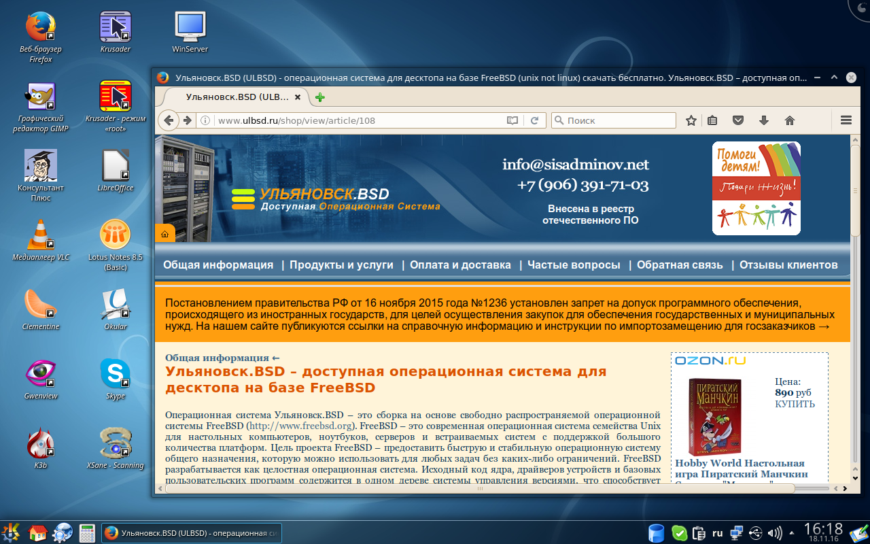Click the site home icon on the banner
Screen dimensions: 870x544
(164, 234)
